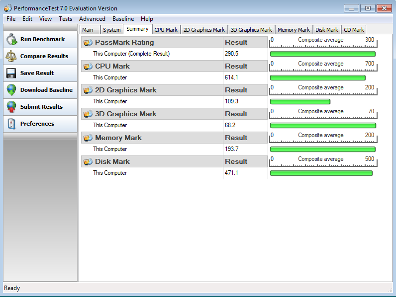Start the Run Benchmark button

click(40, 40)
